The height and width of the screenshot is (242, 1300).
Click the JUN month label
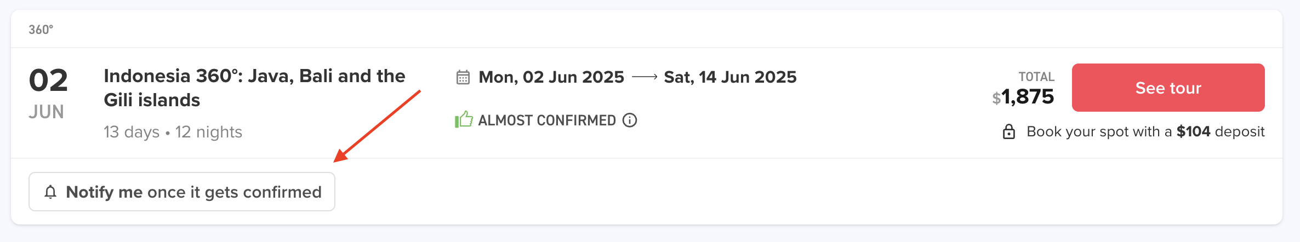[x=47, y=112]
